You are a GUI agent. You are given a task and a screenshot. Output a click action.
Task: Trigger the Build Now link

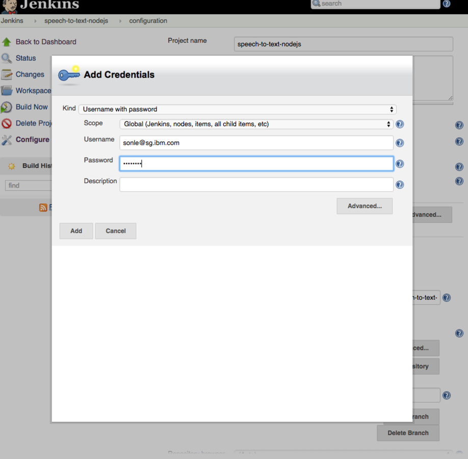[x=32, y=107]
